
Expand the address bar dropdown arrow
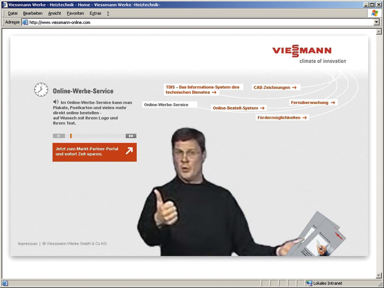[376, 22]
